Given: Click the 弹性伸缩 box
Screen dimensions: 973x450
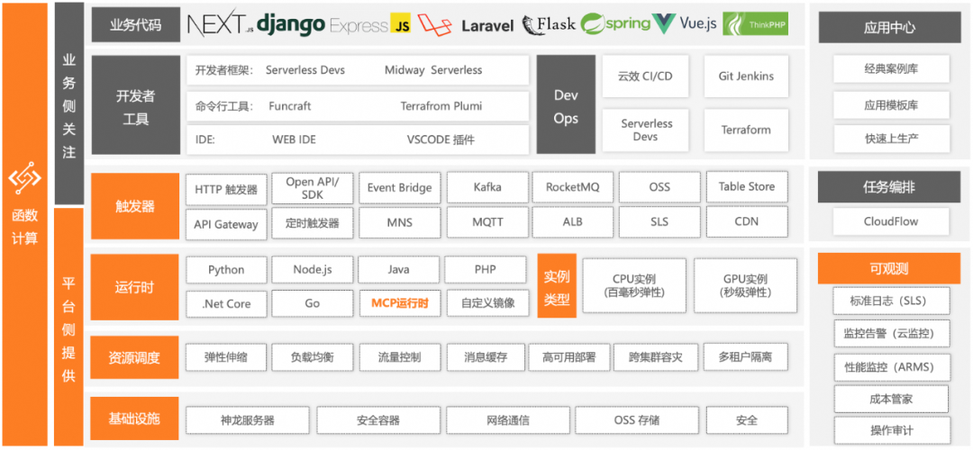Looking at the screenshot, I should 226,357.
